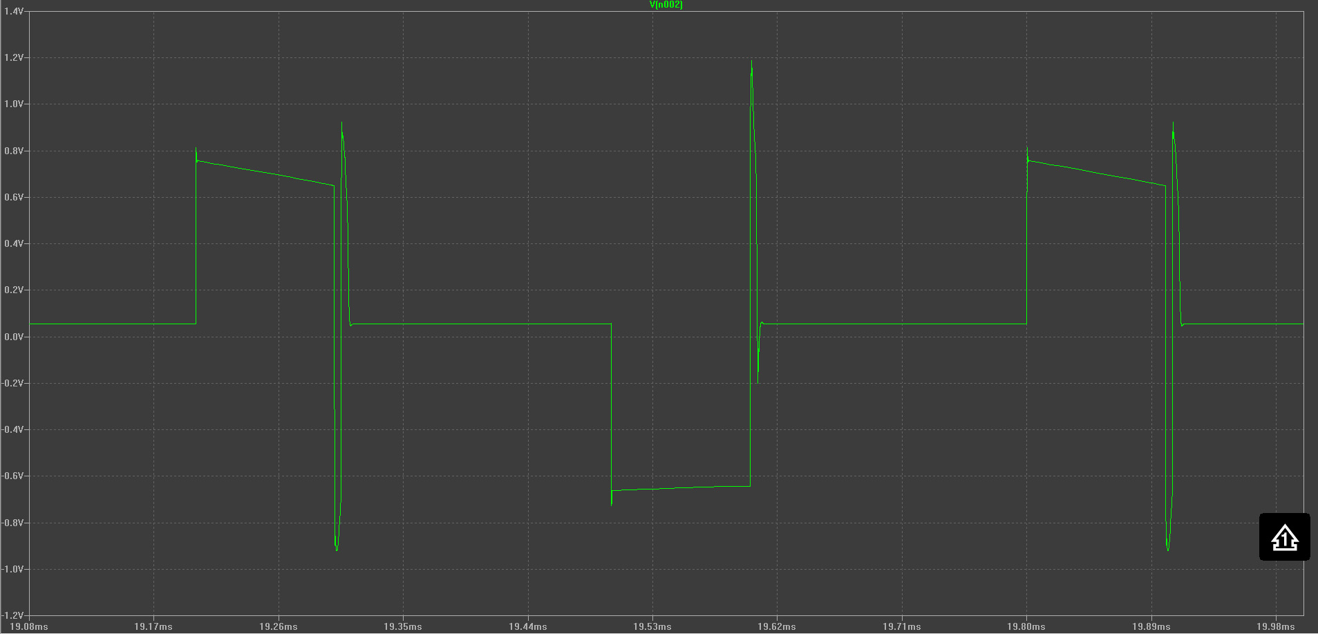Click the 0.0V vertical axis label

[x=14, y=337]
